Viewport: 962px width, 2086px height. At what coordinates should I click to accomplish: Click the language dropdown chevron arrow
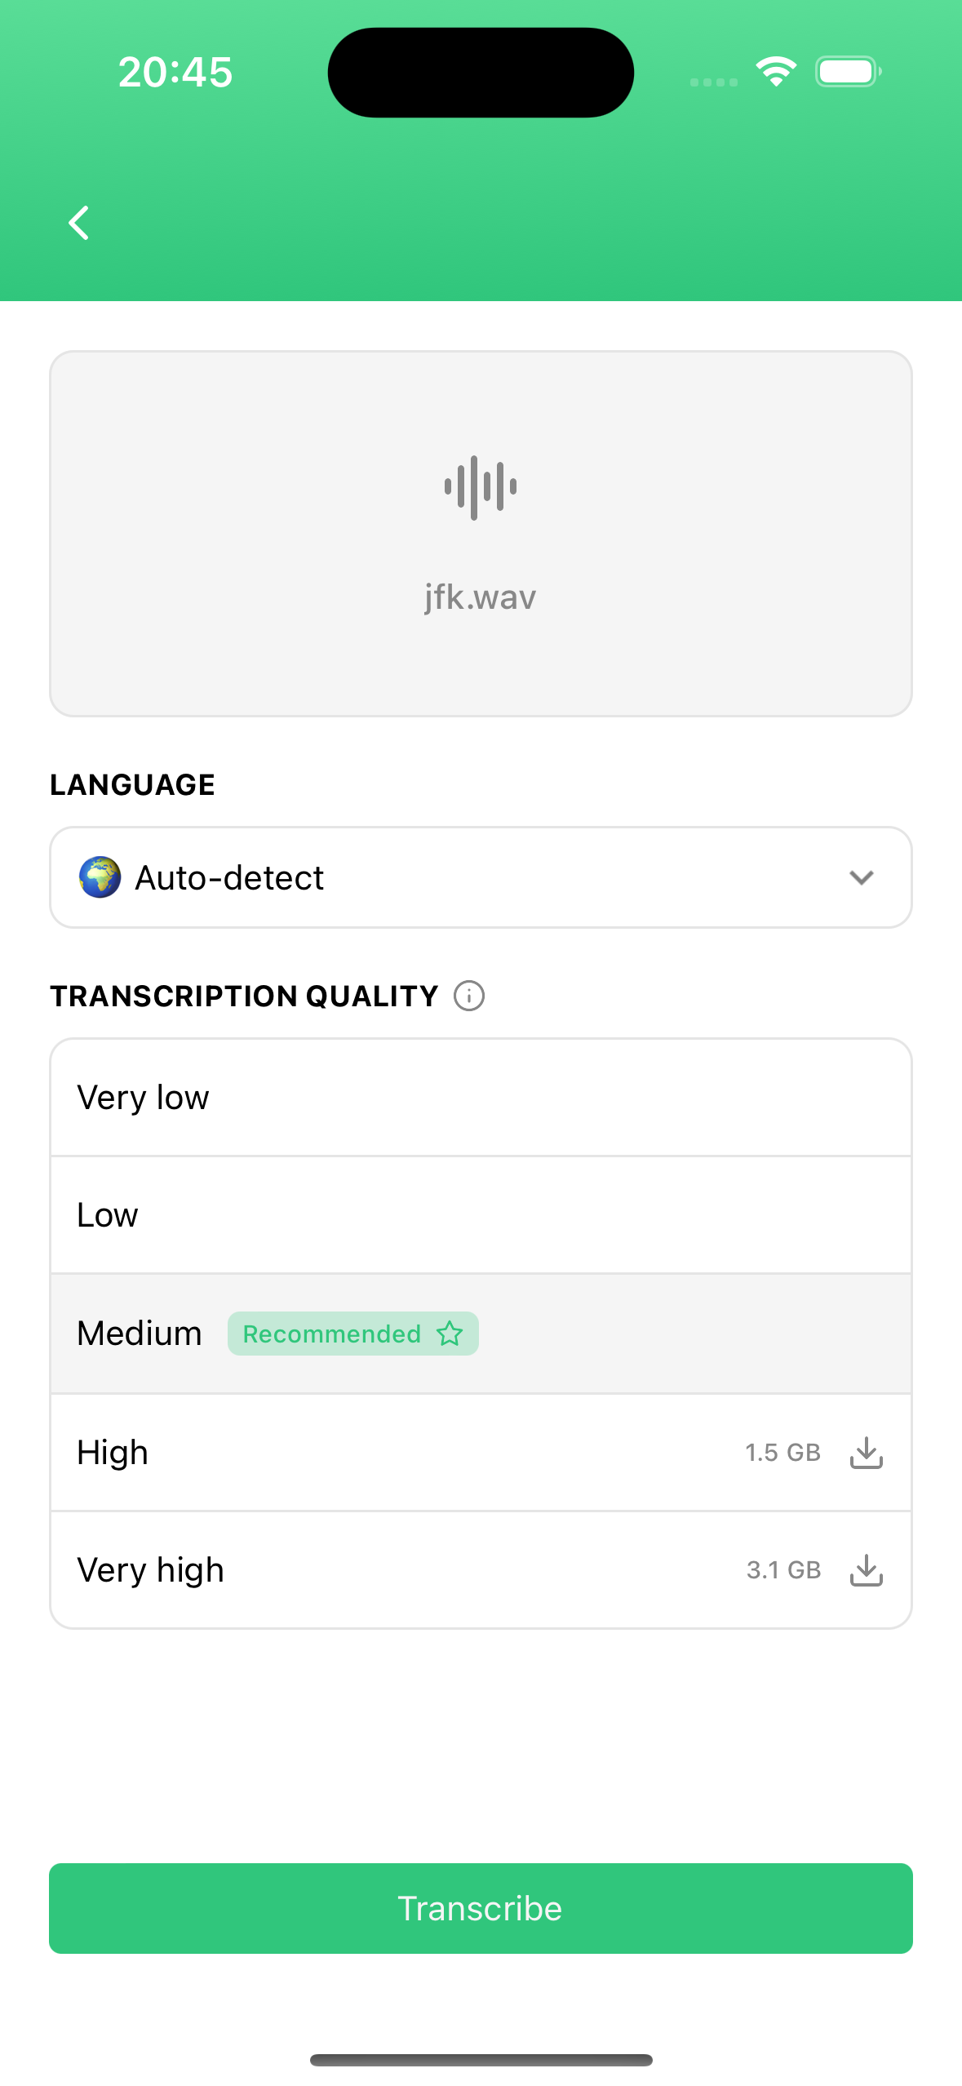point(862,877)
